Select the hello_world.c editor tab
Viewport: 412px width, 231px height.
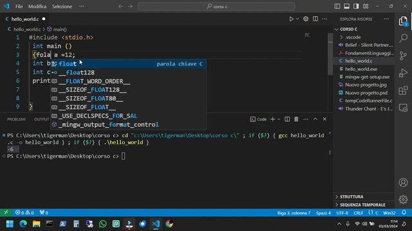25,19
